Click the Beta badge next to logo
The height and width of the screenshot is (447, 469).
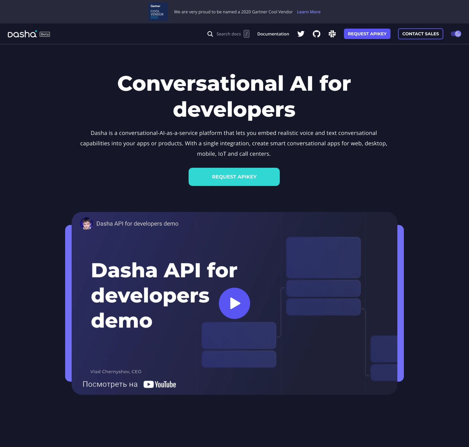[45, 34]
